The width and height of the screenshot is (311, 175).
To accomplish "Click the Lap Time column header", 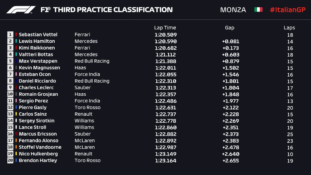I will point(165,28).
